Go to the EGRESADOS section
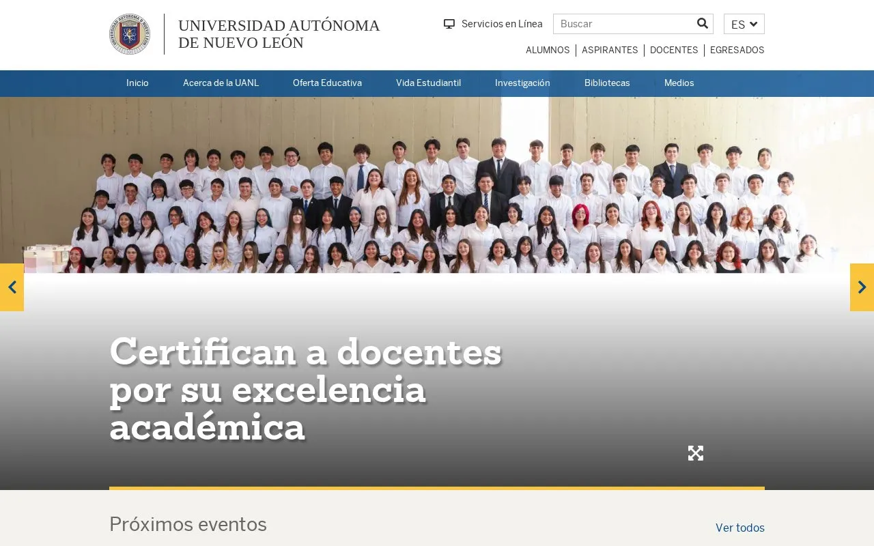The height and width of the screenshot is (546, 874). coord(737,50)
